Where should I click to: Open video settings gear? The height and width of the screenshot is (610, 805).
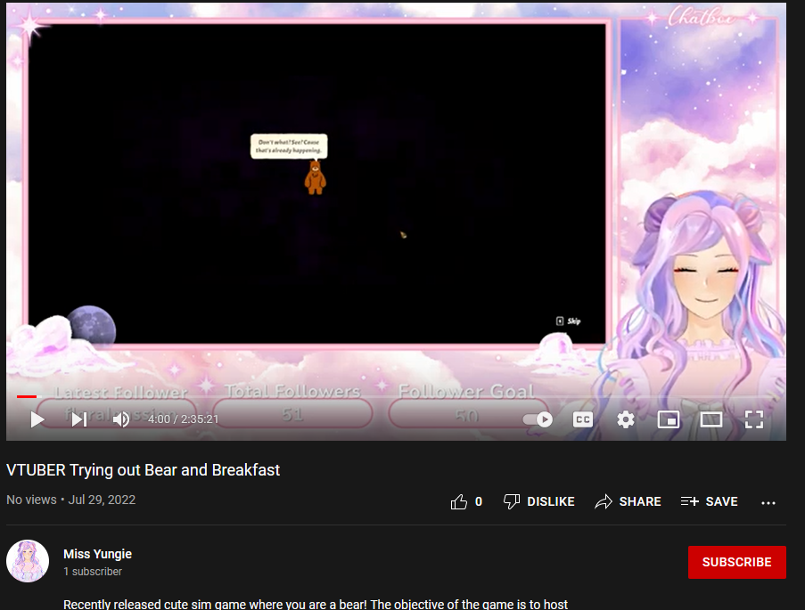point(625,419)
